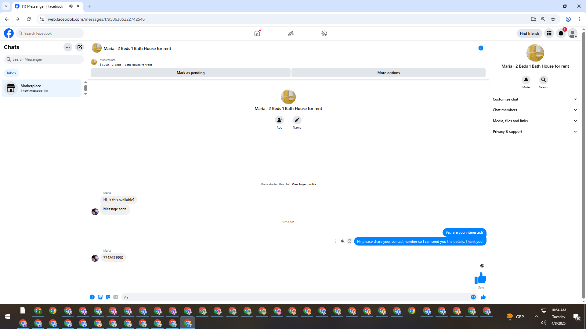Select the Inbox tab

pos(12,73)
